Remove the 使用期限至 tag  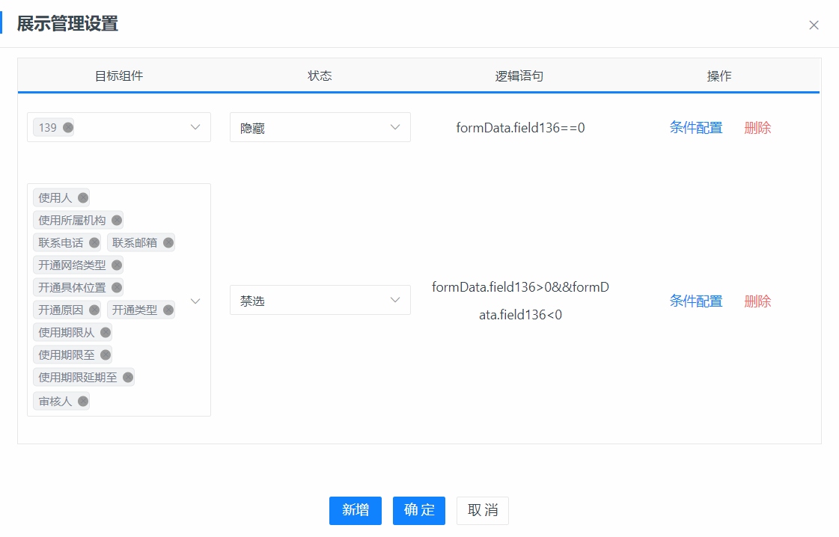(x=106, y=355)
